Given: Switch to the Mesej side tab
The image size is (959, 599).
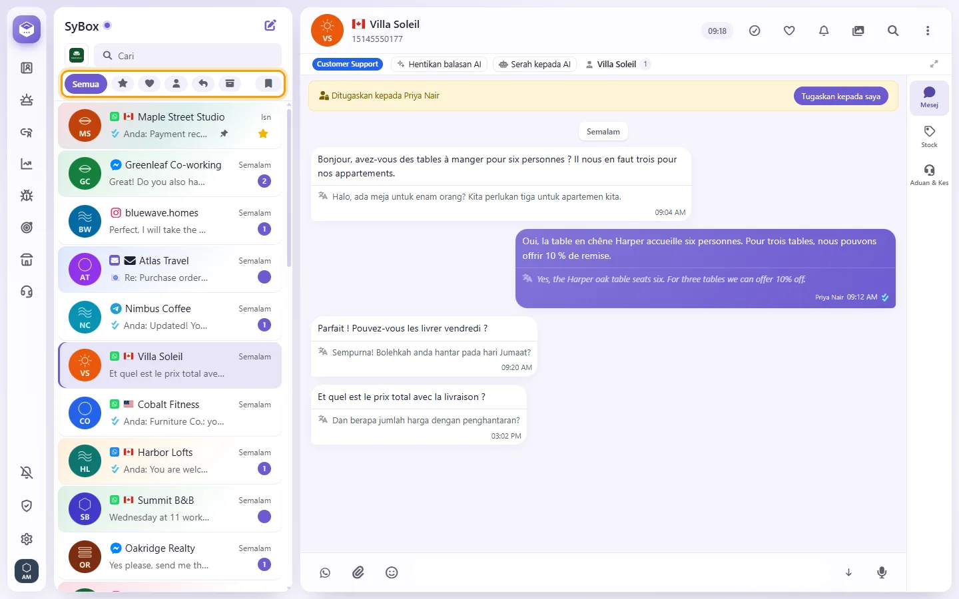Looking at the screenshot, I should 929,97.
